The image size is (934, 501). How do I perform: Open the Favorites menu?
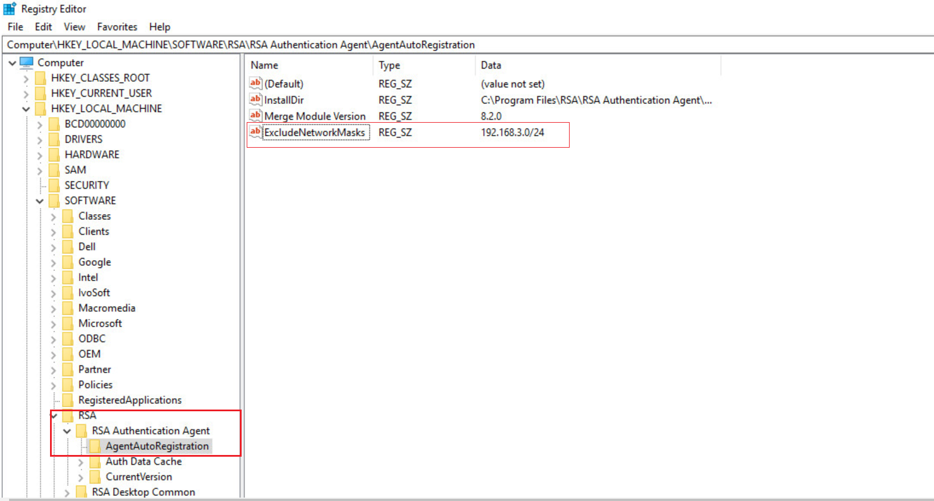pos(117,27)
